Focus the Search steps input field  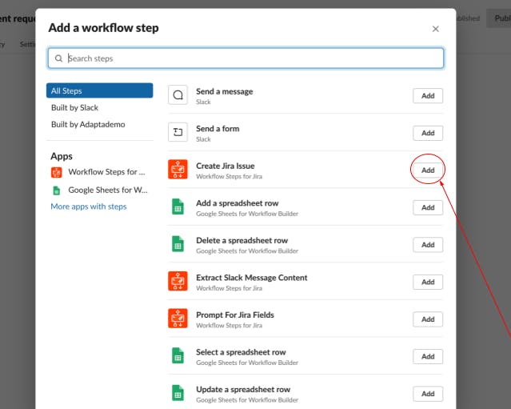pos(246,58)
